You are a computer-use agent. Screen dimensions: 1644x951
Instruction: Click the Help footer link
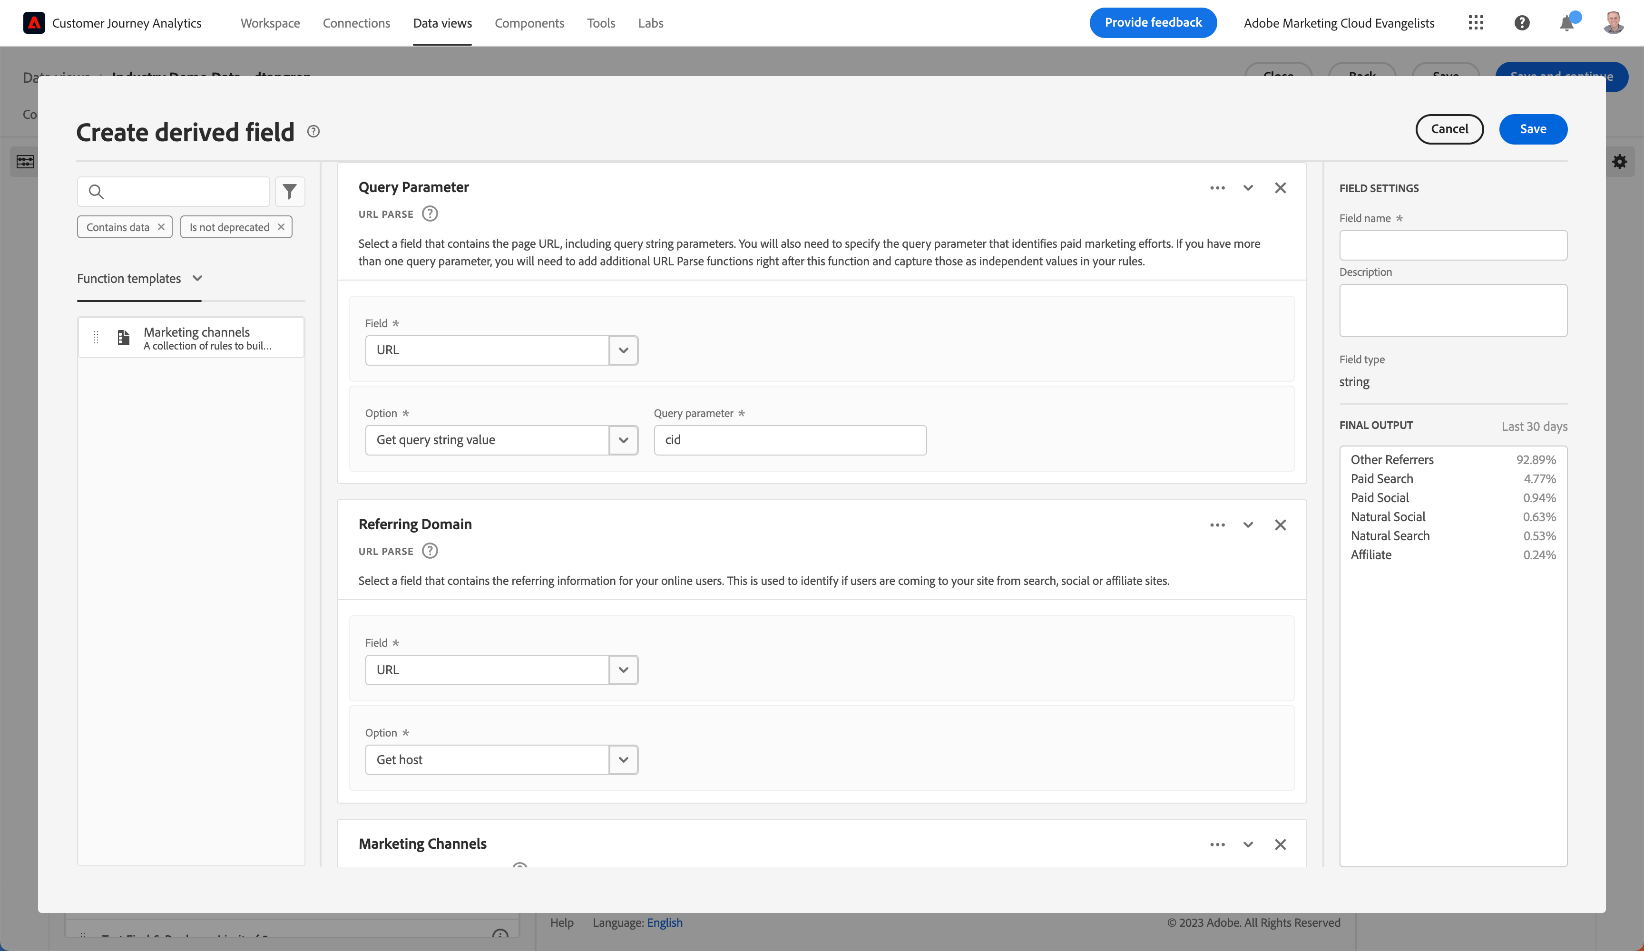562,922
